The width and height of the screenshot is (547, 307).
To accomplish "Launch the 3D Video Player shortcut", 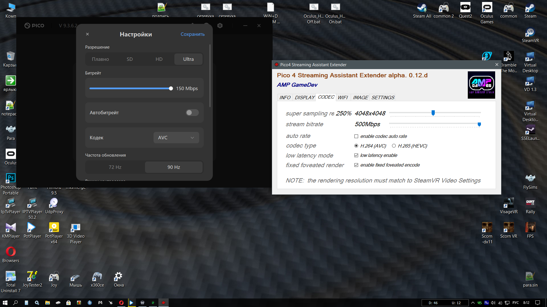I will click(x=75, y=233).
